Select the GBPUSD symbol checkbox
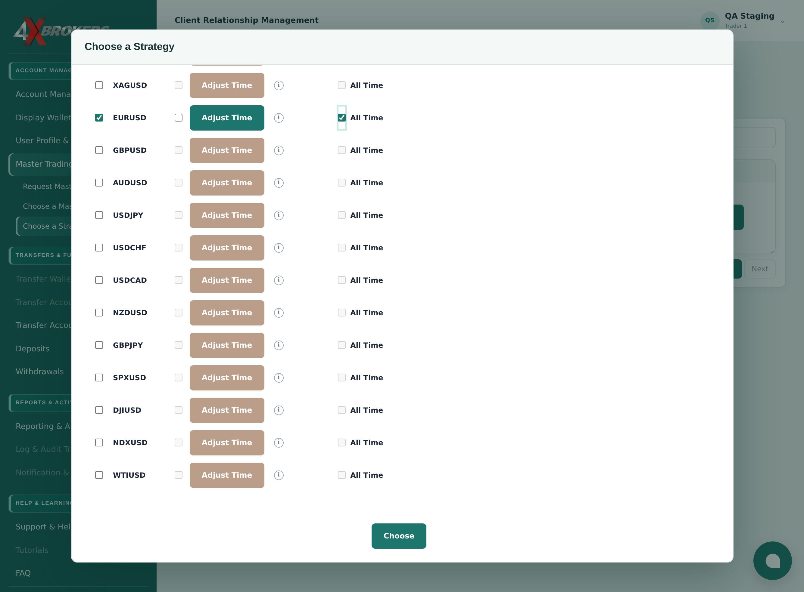 click(99, 150)
